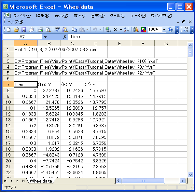Image resolution: width=195 pixels, height=192 pixels.
Task: Click the horizontal scrollbar thumb
Action: tap(143, 181)
